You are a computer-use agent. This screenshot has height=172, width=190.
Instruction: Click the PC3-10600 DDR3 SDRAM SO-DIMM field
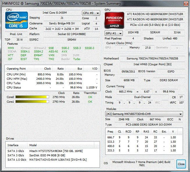click(x=149, y=125)
